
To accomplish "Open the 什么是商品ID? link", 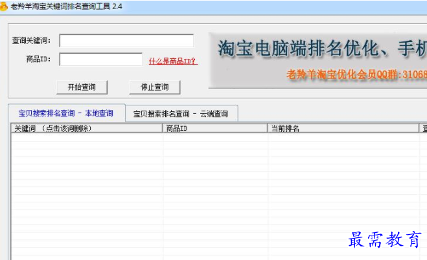I will click(173, 61).
